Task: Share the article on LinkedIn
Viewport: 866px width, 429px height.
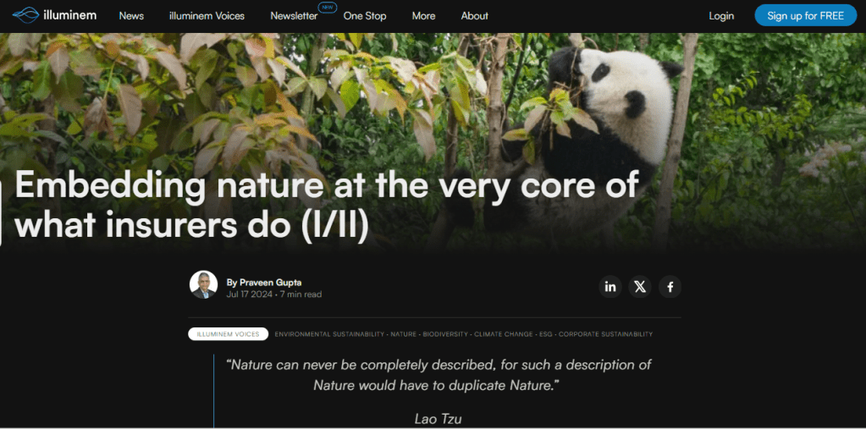Action: tap(610, 287)
